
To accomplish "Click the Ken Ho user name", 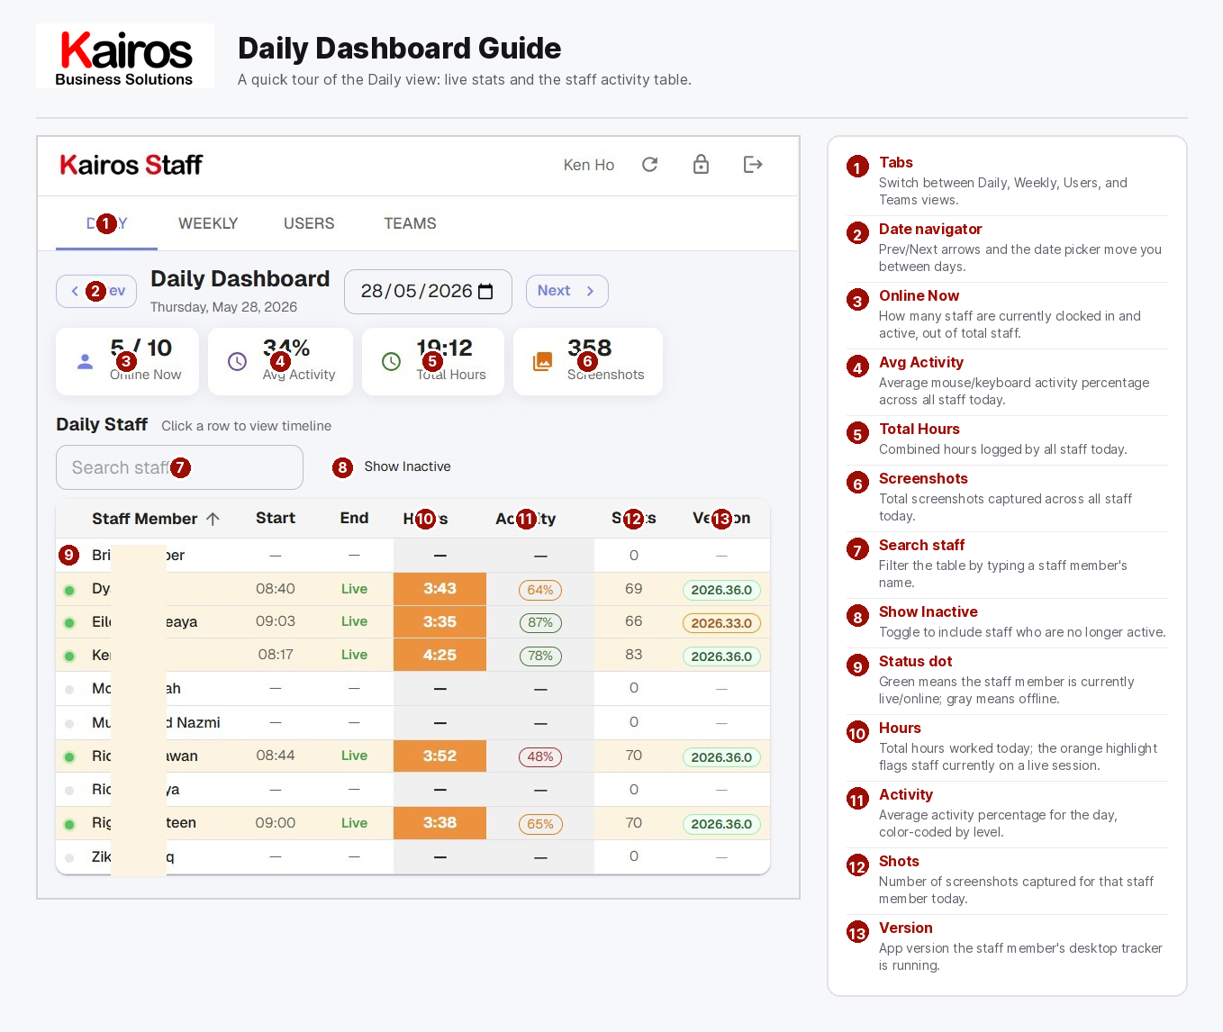I will tap(589, 165).
